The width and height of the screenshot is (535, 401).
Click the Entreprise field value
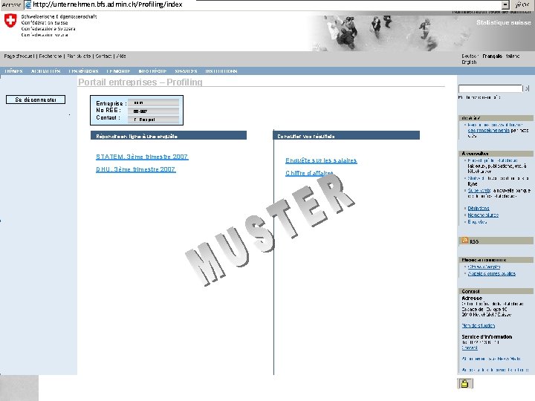(x=154, y=102)
